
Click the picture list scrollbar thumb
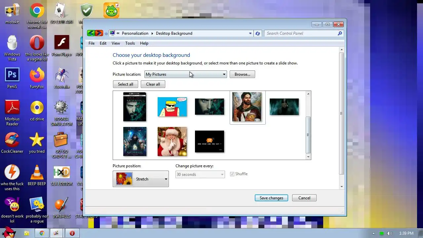pyautogui.click(x=308, y=135)
